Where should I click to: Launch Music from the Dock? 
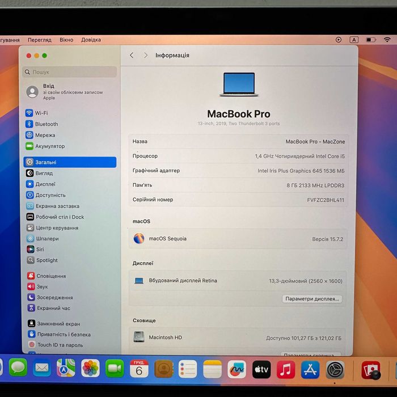(286, 370)
